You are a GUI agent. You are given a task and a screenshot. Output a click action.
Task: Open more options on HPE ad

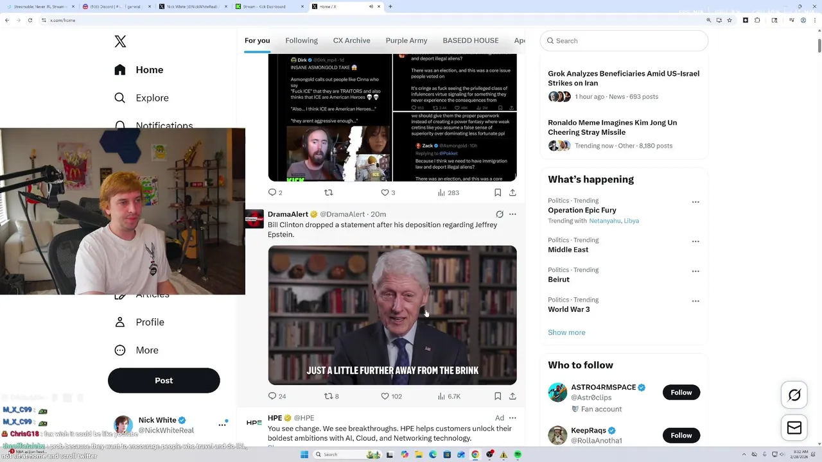pyautogui.click(x=512, y=418)
